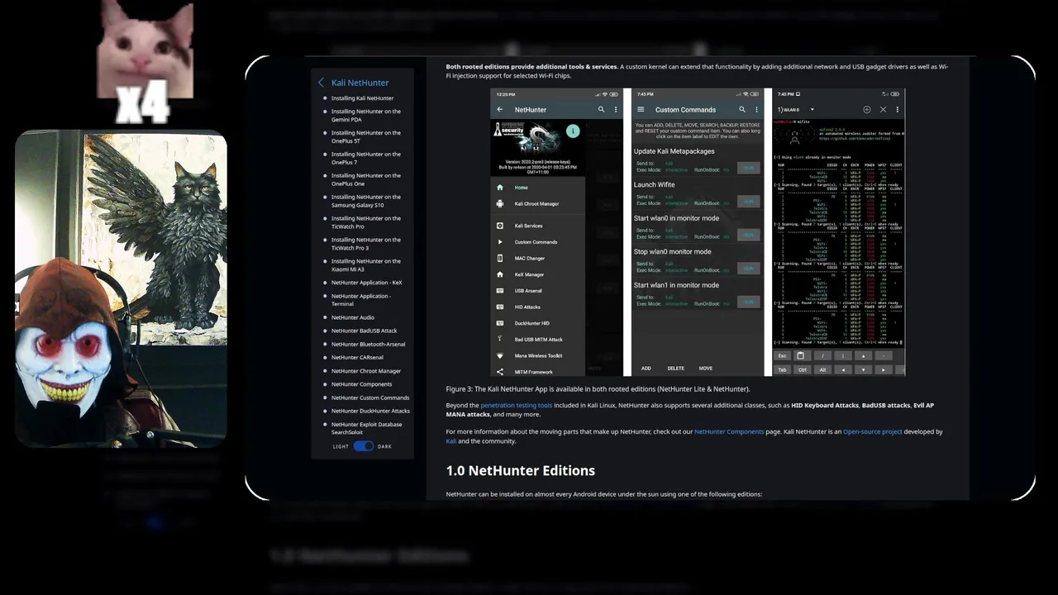This screenshot has width=1058, height=595.
Task: Click the MAC Changer icon in drawer
Action: tap(499, 258)
